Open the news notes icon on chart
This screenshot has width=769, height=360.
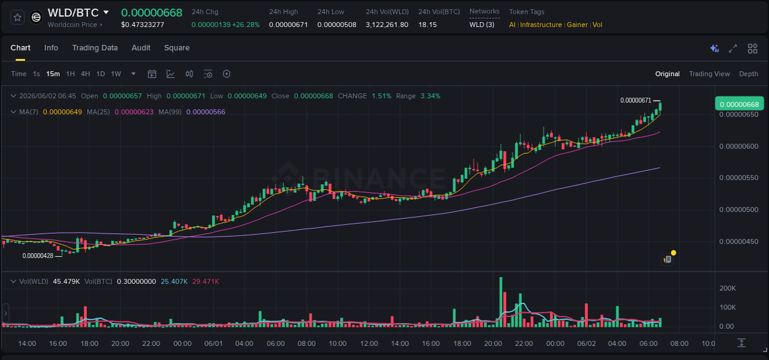(x=667, y=259)
